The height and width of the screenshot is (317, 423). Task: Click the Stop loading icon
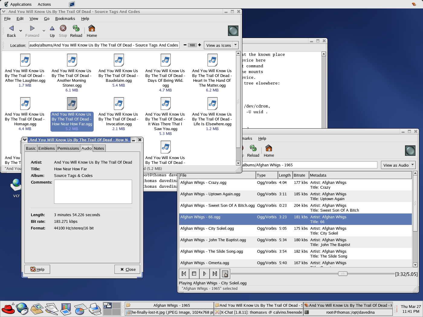click(63, 31)
